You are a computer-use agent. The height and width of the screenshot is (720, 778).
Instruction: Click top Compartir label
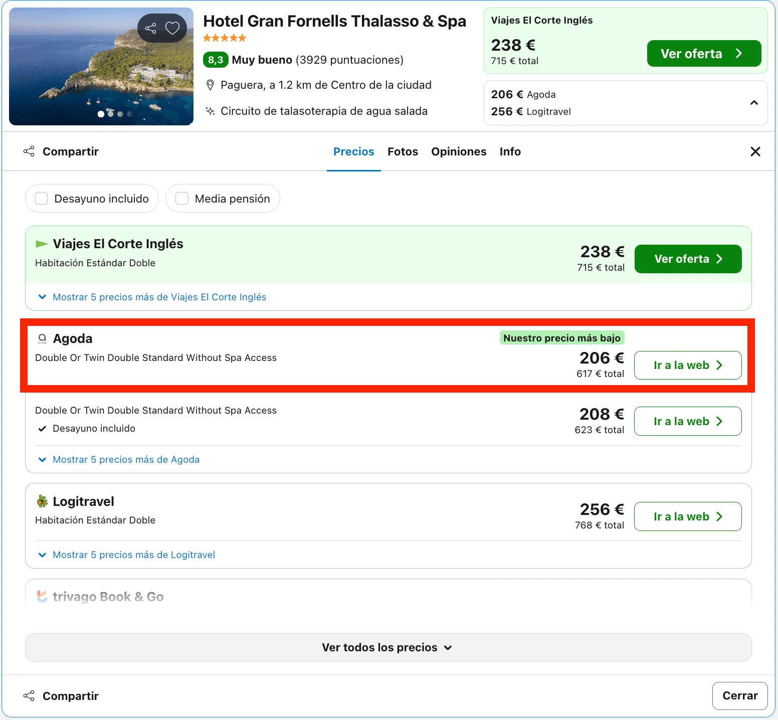[x=71, y=151]
